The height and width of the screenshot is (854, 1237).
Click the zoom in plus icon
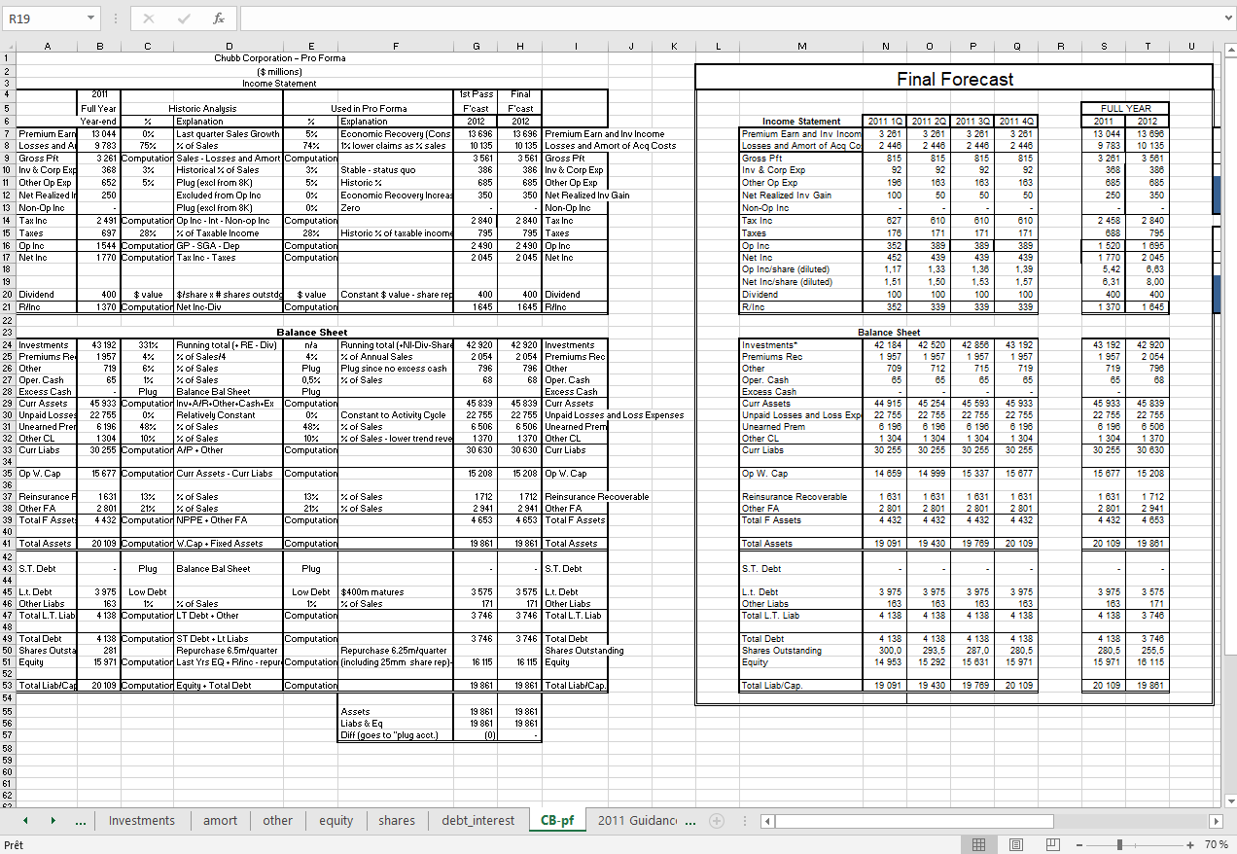pyautogui.click(x=1190, y=844)
